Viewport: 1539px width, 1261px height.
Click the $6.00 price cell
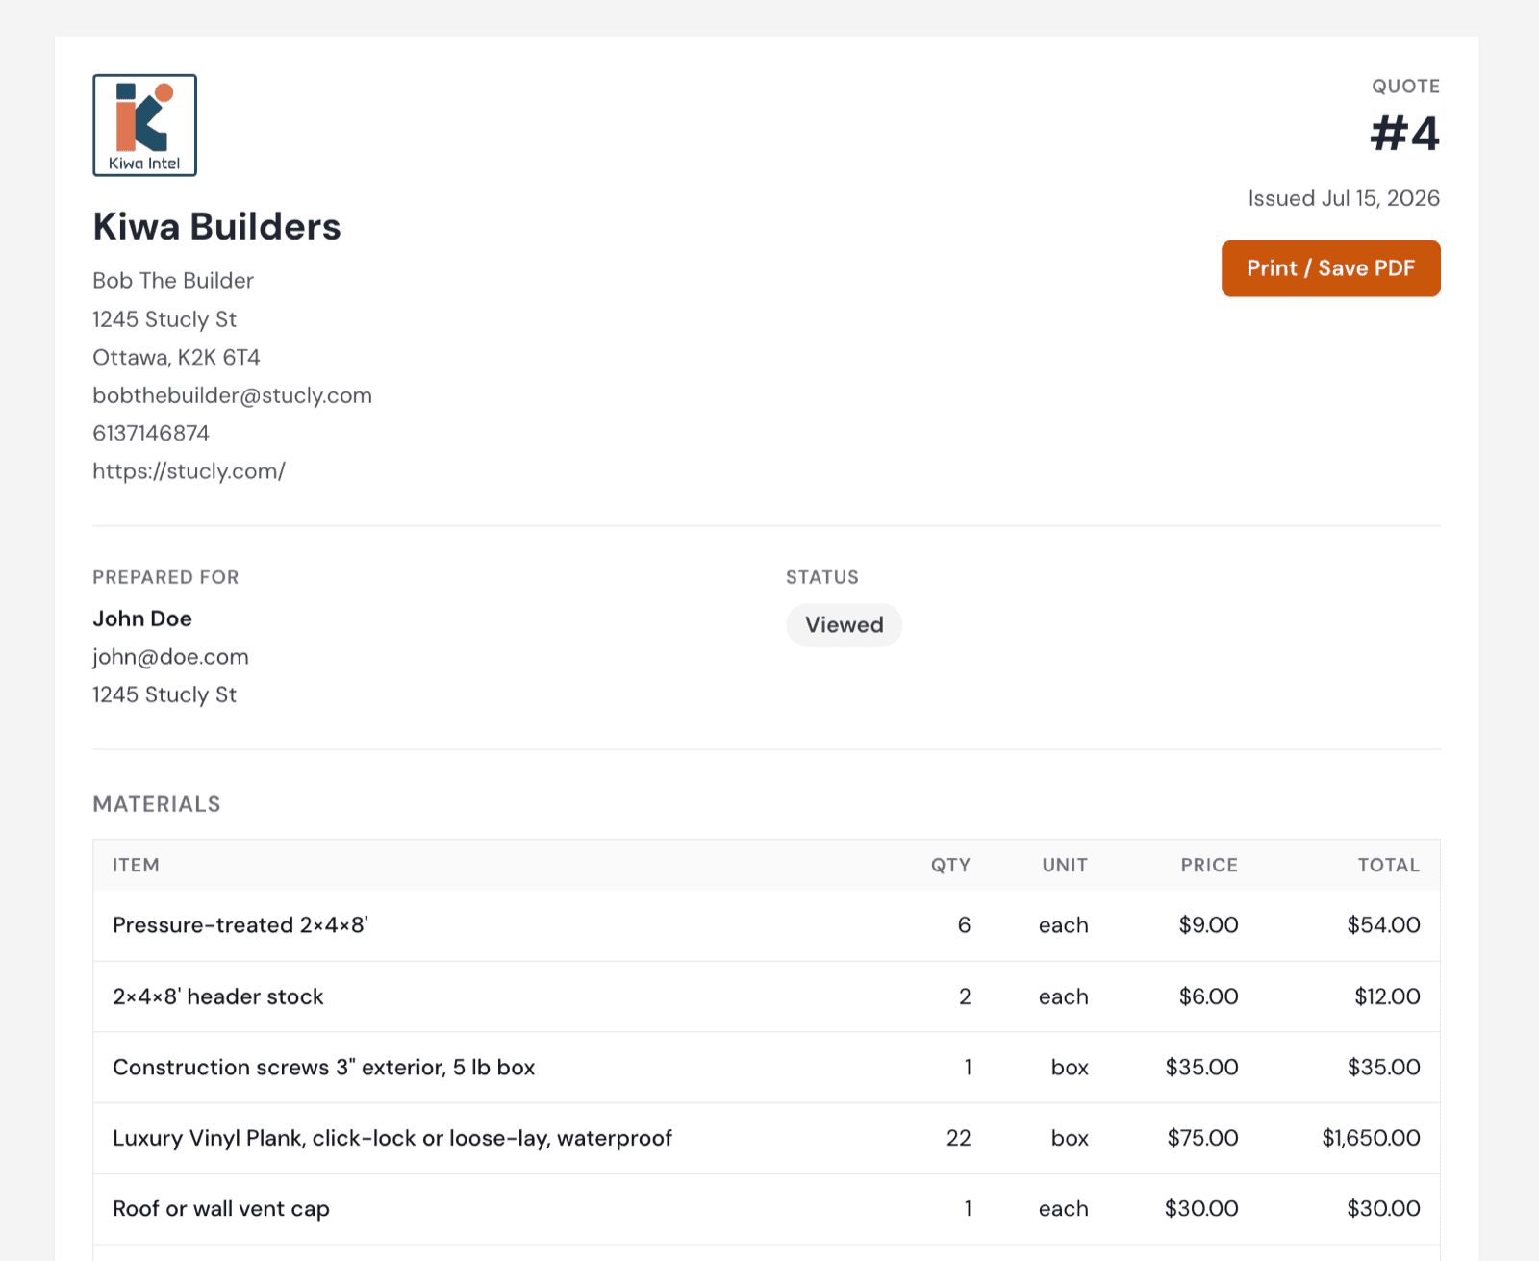point(1208,996)
